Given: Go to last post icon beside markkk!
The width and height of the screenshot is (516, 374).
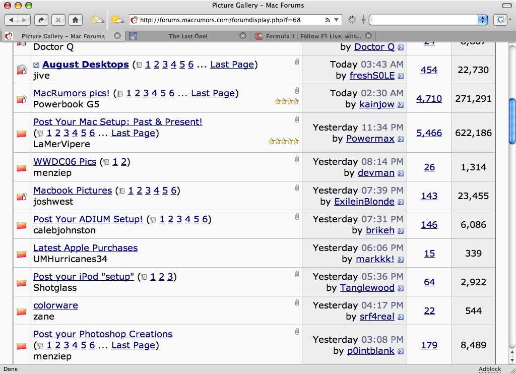Looking at the screenshot, I should tap(401, 260).
